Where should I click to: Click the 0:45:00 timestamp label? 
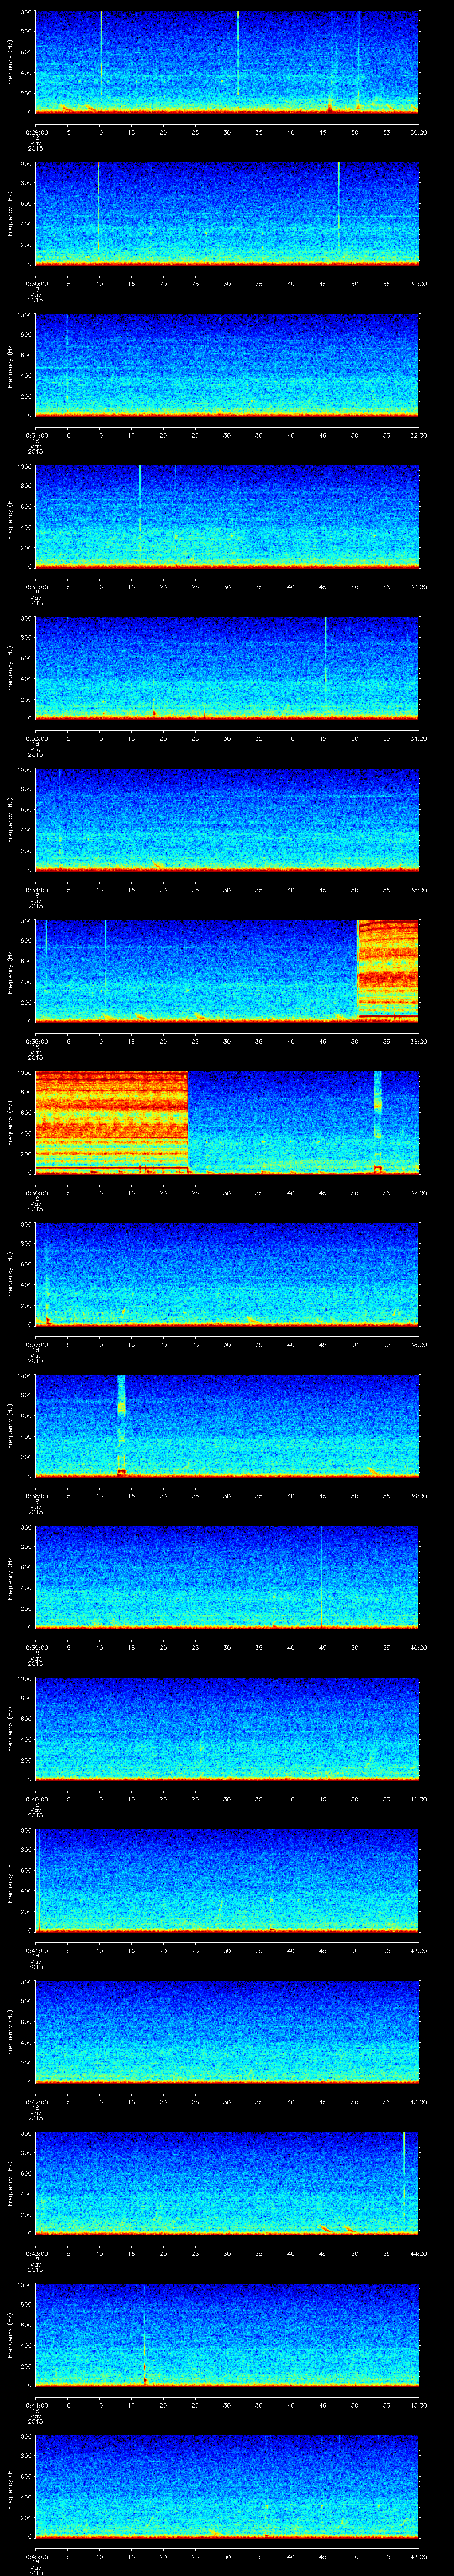pyautogui.click(x=36, y=2556)
